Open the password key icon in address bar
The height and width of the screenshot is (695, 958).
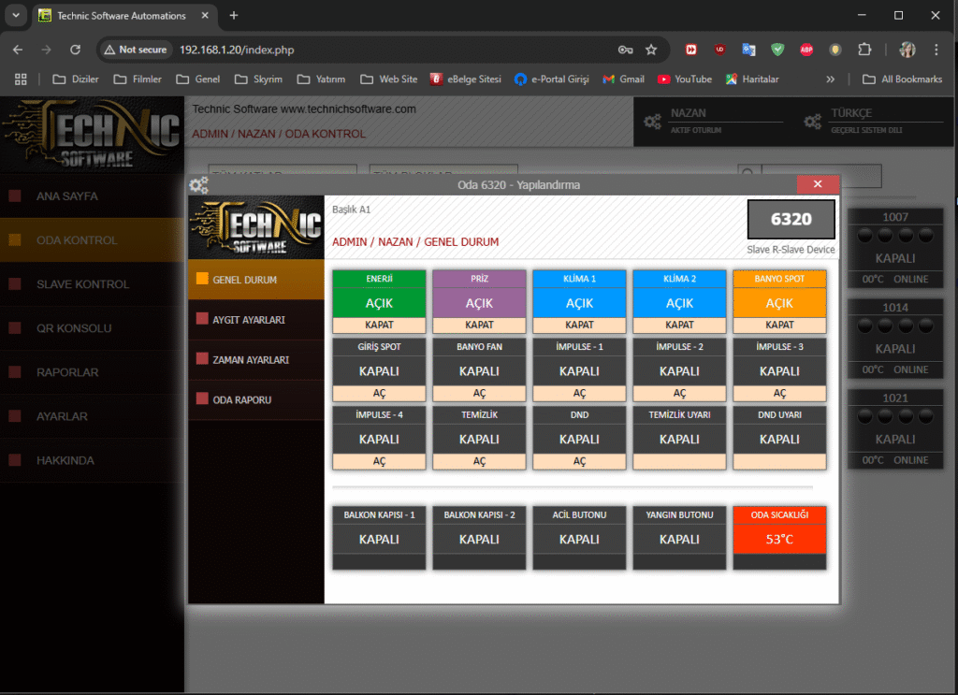click(x=625, y=50)
